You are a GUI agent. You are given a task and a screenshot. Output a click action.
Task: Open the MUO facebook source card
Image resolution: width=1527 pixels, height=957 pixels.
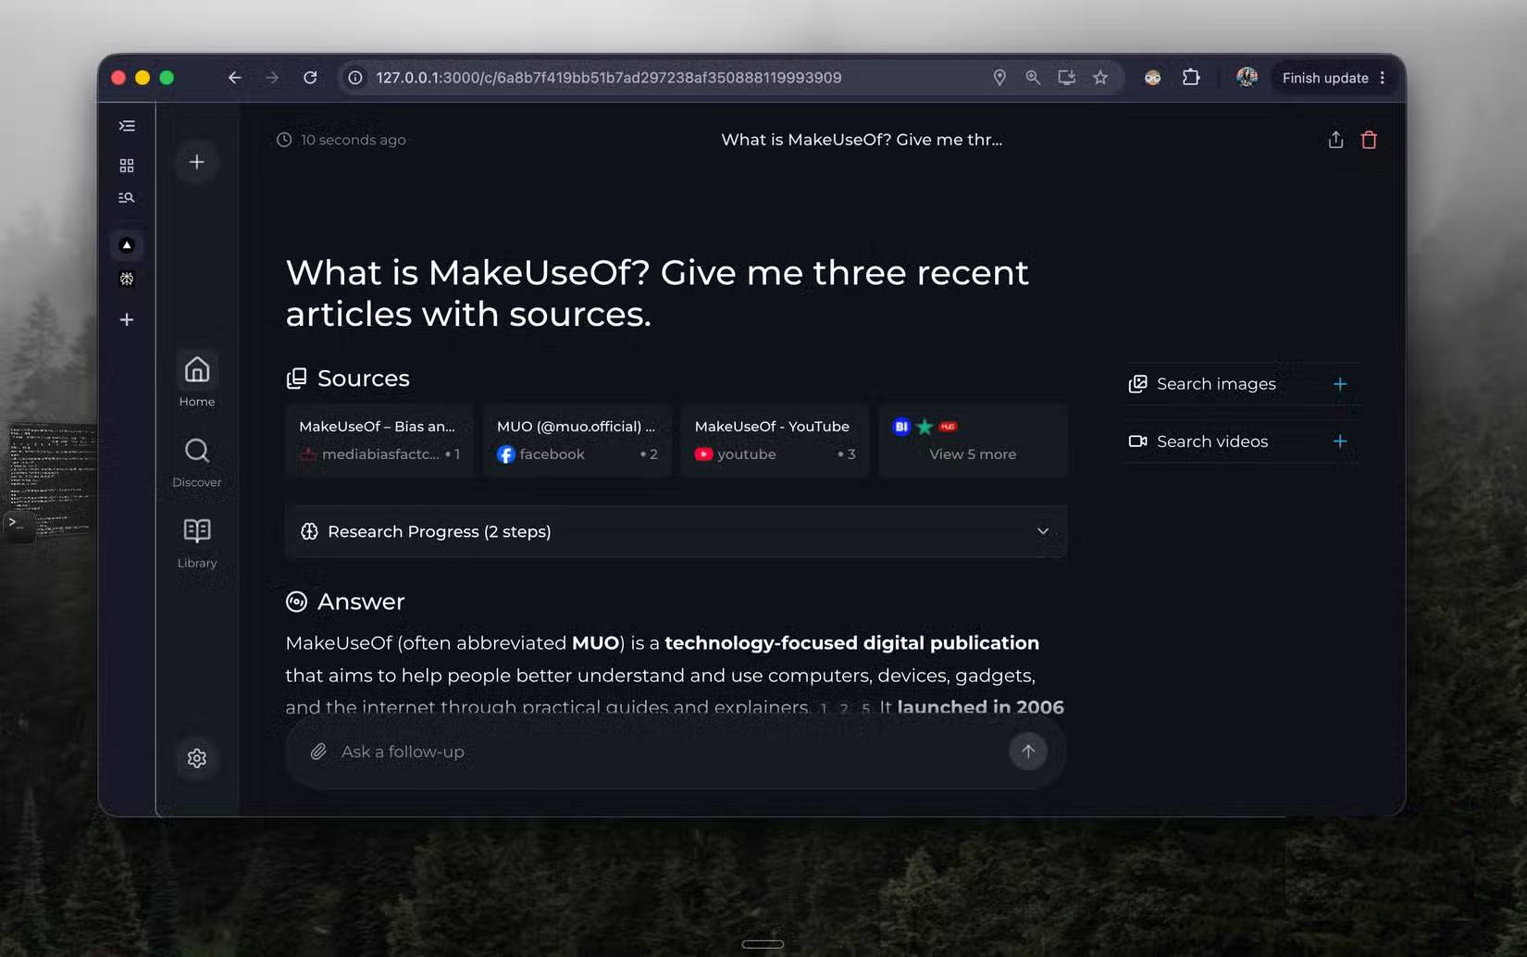[x=577, y=441]
